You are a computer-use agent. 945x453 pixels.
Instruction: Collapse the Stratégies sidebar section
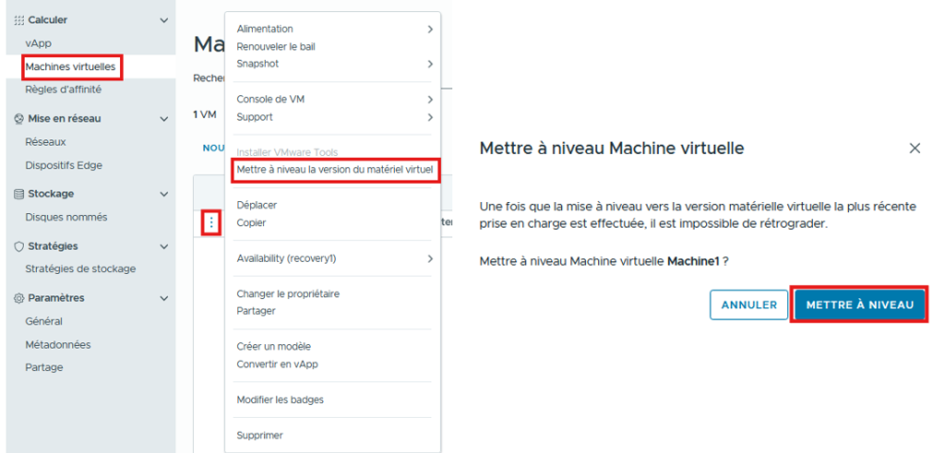coord(164,246)
